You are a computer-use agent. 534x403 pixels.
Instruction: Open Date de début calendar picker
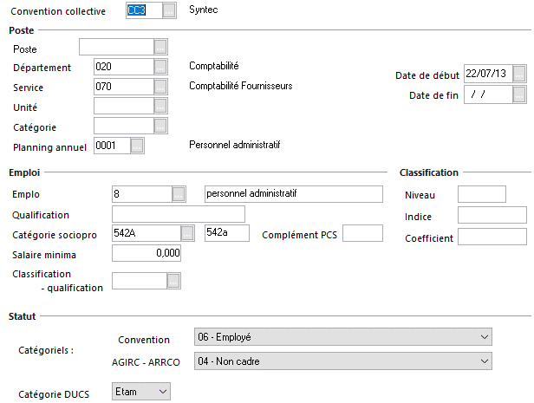[x=519, y=74]
